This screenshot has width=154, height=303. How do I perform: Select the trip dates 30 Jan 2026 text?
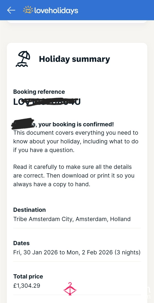pyautogui.click(x=77, y=252)
